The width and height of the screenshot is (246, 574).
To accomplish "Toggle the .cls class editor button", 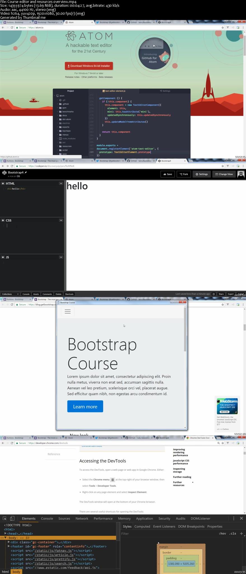I will 233,533.
